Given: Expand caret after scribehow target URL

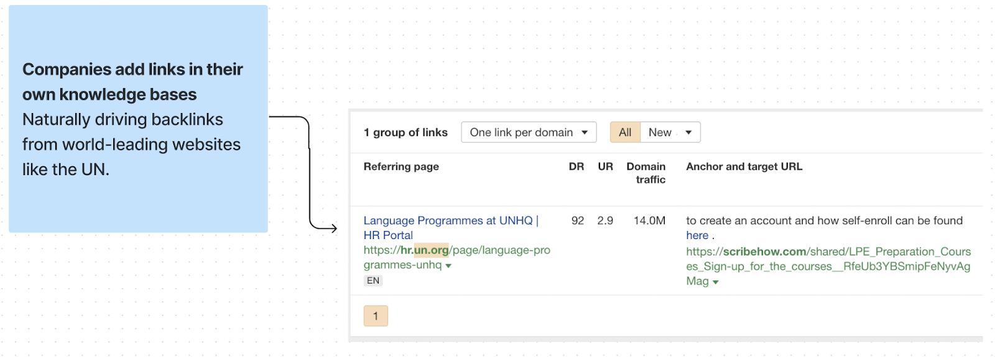Looking at the screenshot, I should 716,282.
